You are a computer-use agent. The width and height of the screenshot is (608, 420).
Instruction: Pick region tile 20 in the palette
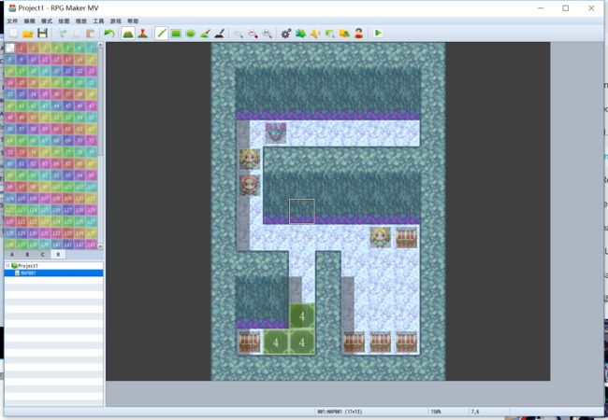(x=56, y=71)
